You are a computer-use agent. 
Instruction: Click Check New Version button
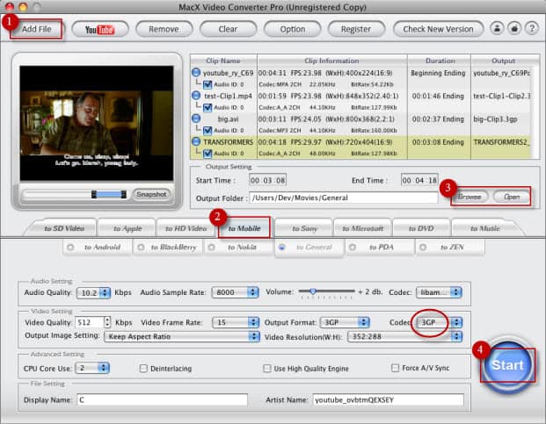click(438, 29)
